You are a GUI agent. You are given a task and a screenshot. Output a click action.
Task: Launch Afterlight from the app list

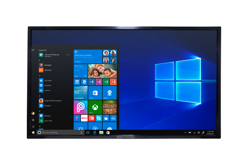pos(45,65)
